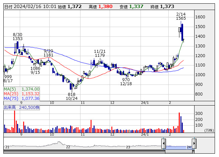
Task: Click the (万株) volume unit label
Action: coord(209,130)
